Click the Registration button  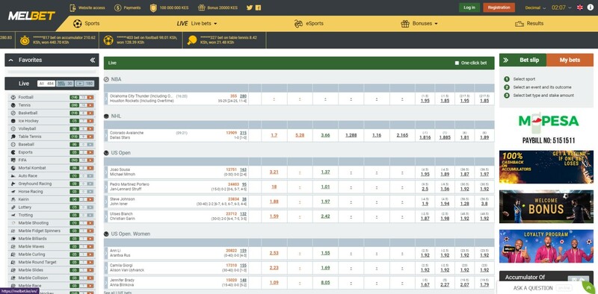[x=499, y=7]
